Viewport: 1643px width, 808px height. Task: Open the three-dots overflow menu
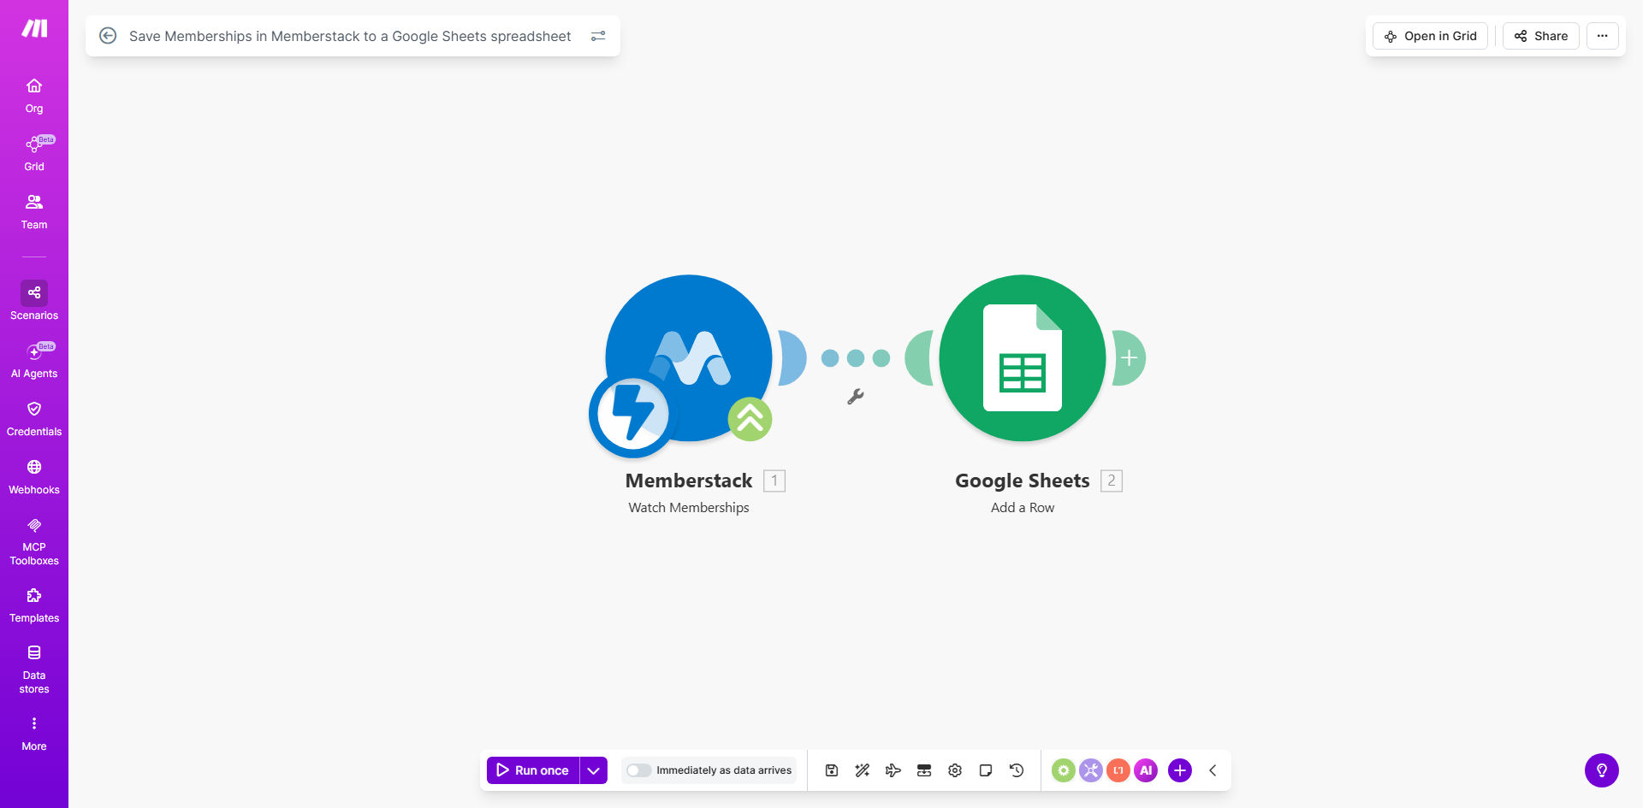tap(1602, 36)
